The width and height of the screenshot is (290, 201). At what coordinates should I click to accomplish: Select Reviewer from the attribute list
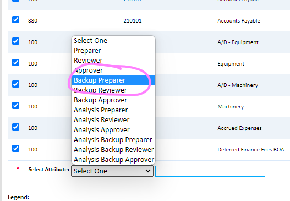point(113,61)
